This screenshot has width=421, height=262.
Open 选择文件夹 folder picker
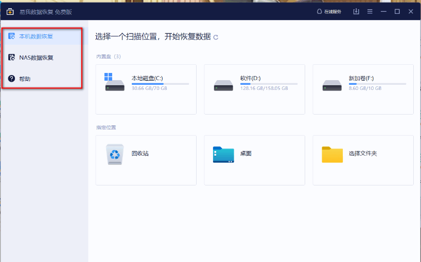pyautogui.click(x=363, y=160)
